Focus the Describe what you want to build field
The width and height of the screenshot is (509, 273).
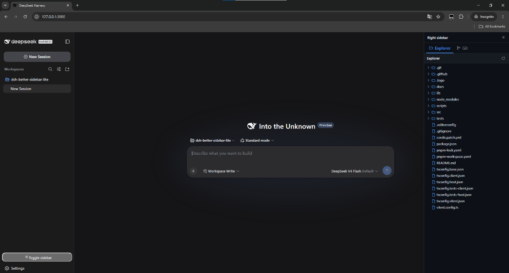[291, 153]
